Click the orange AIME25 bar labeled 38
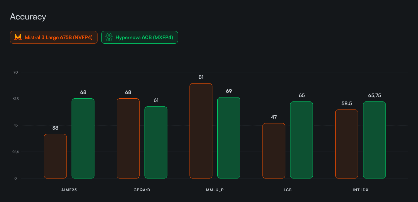 point(55,156)
